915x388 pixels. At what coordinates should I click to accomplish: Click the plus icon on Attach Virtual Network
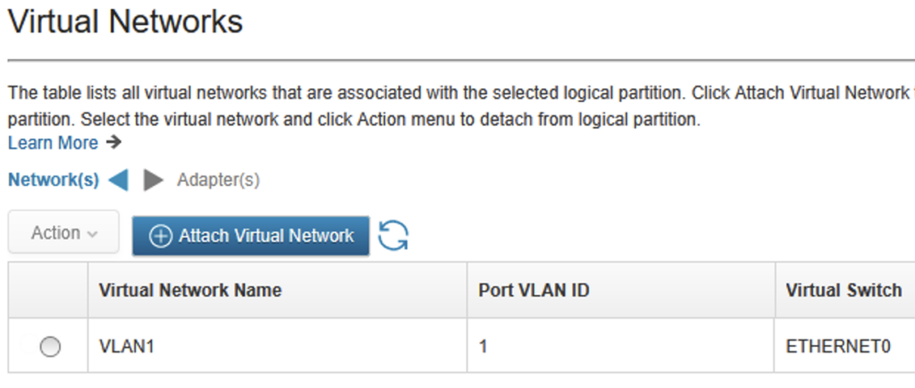coord(161,236)
